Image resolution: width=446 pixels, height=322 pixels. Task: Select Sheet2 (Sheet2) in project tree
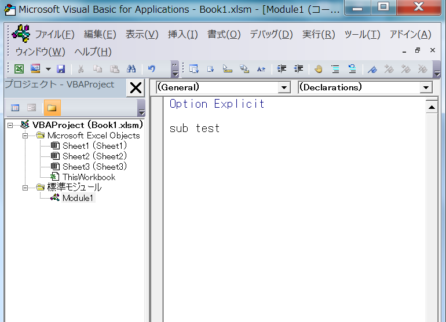94,156
